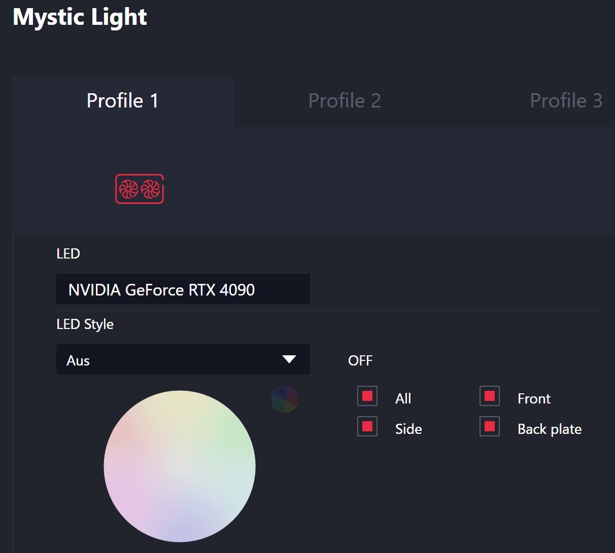Toggle the Back plate checkbox

pos(490,427)
